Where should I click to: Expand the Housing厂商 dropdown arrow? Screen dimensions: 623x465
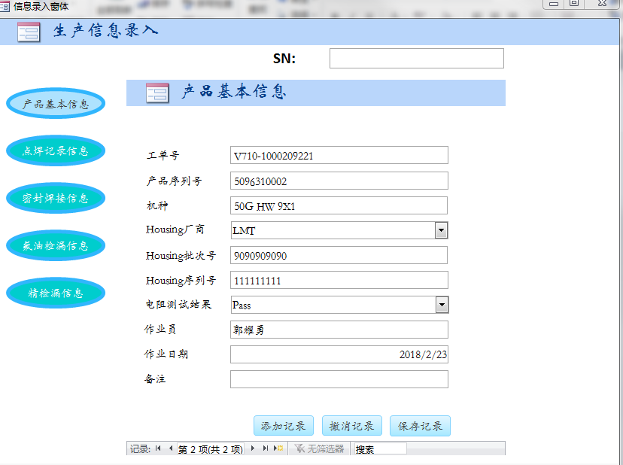(x=442, y=230)
